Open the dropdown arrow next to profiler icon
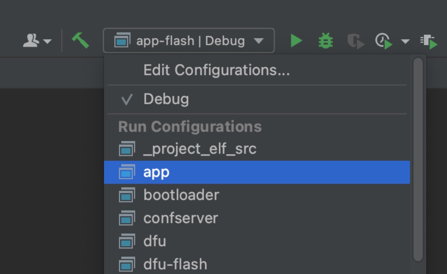The height and width of the screenshot is (274, 447). pos(405,41)
